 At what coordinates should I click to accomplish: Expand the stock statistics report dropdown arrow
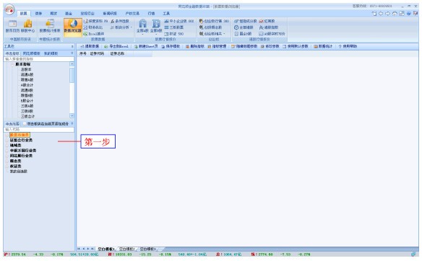pos(50,35)
